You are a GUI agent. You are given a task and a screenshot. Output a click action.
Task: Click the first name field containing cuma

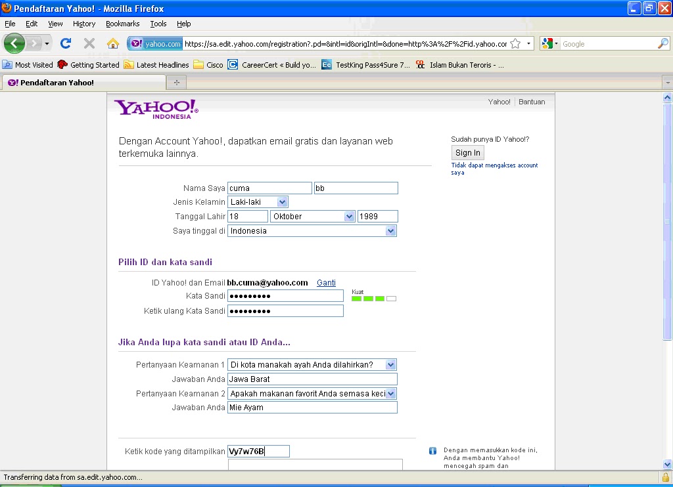click(x=269, y=188)
